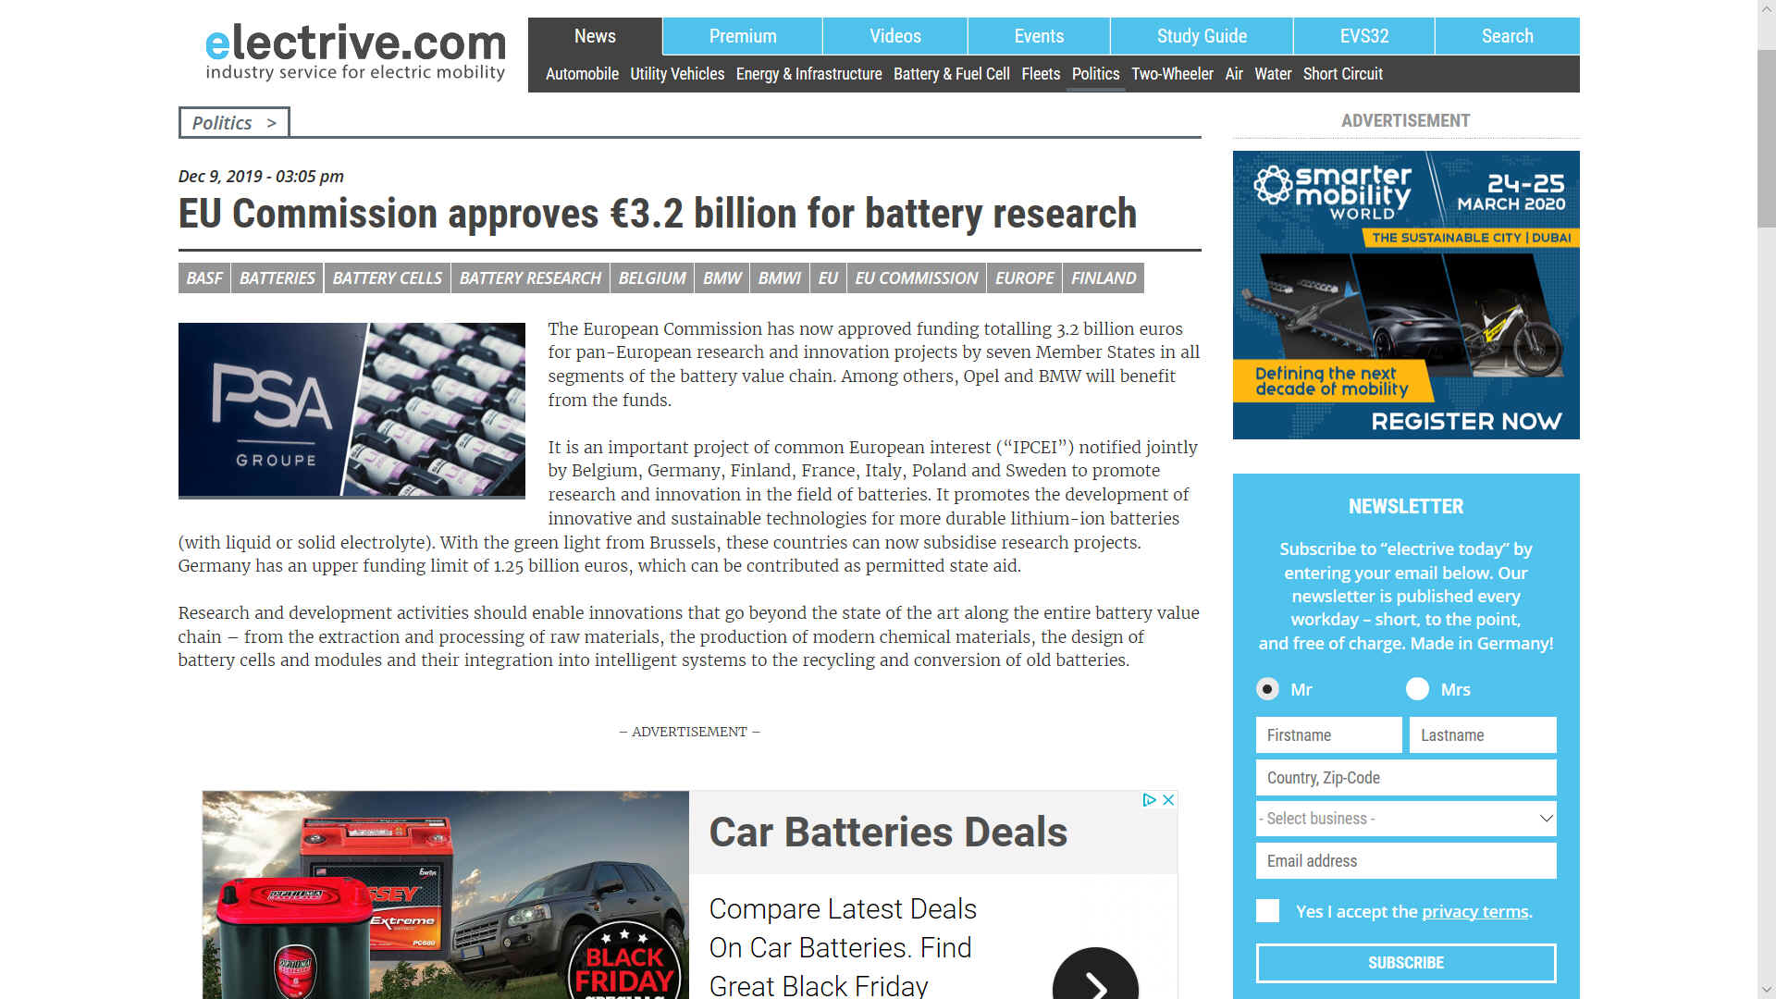Click the car batteries ad image

(x=446, y=894)
